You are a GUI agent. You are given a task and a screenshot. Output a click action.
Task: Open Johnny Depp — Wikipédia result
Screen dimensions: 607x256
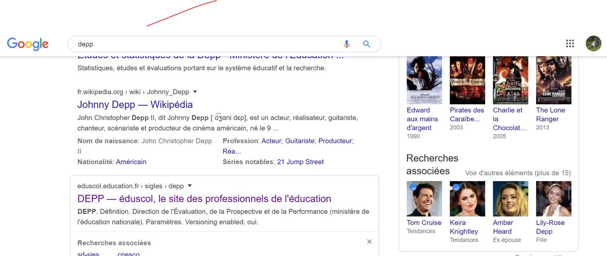[x=135, y=105]
